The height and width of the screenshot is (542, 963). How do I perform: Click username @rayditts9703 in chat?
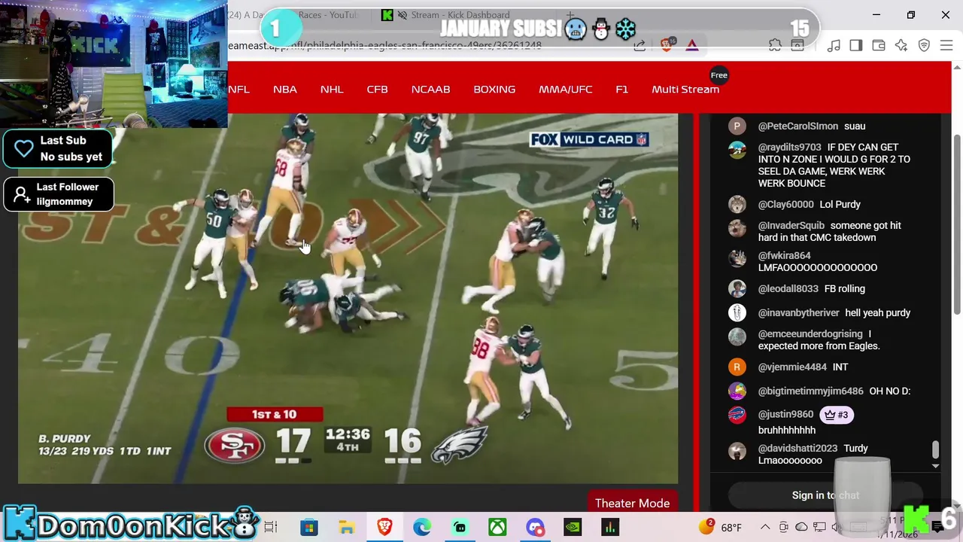[789, 147]
